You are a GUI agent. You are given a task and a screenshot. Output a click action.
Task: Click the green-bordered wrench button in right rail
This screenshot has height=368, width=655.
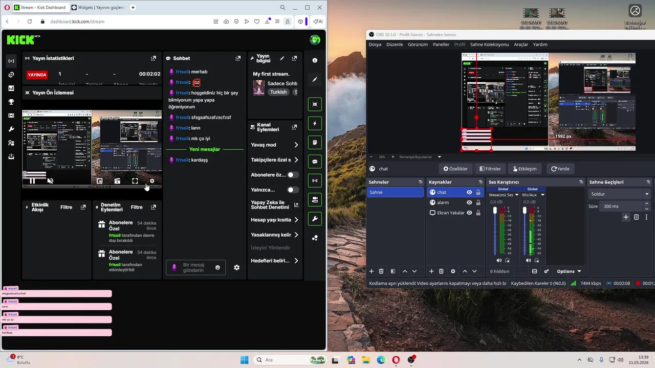coord(315,219)
